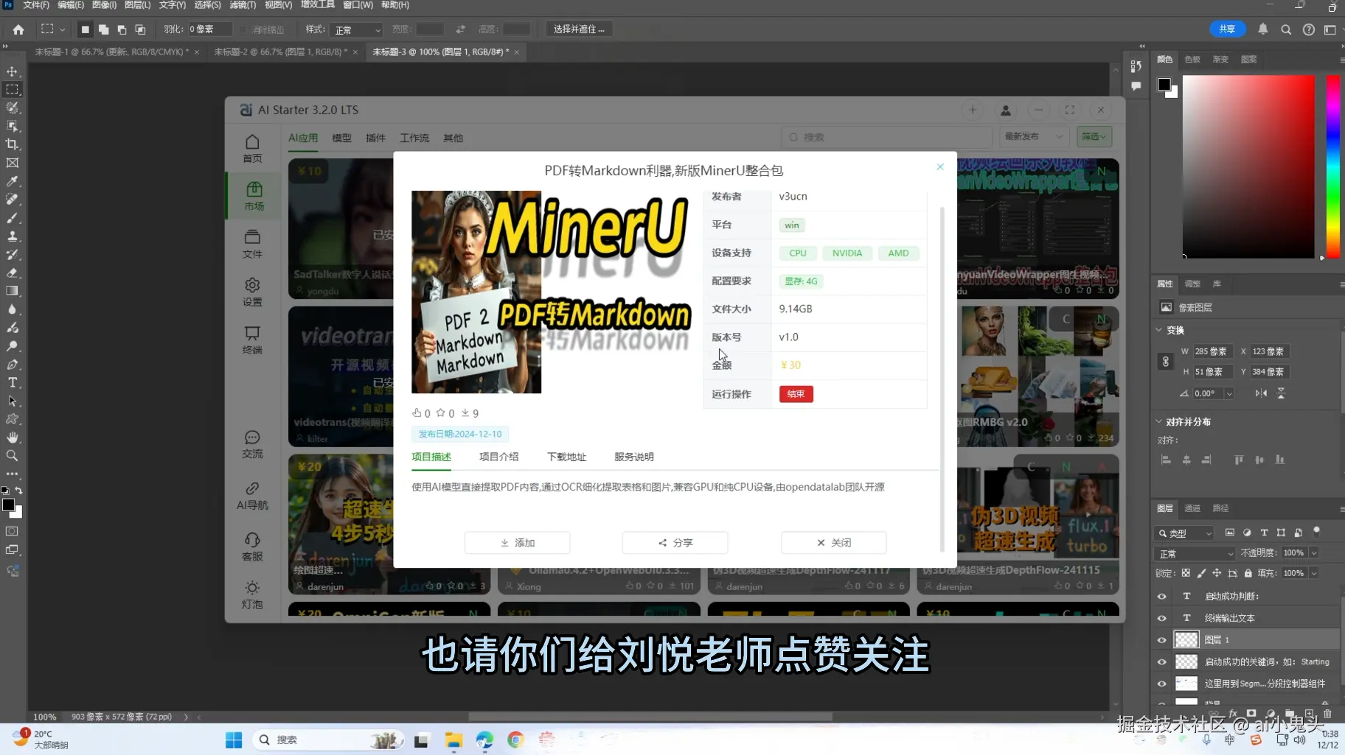1345x755 pixels.
Task: Hide the 终端输出文本 text layer
Action: (1162, 618)
